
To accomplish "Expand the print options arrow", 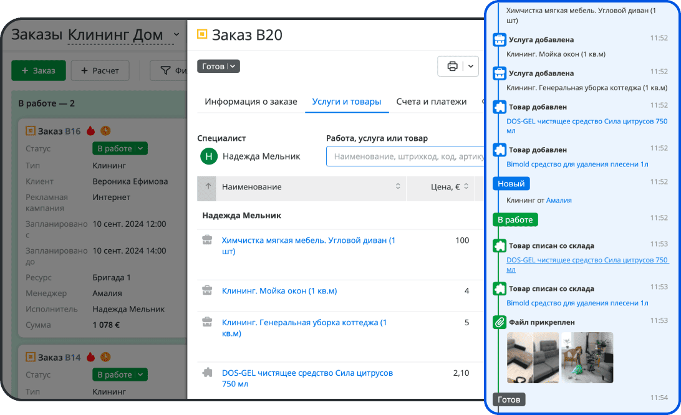I will (470, 66).
